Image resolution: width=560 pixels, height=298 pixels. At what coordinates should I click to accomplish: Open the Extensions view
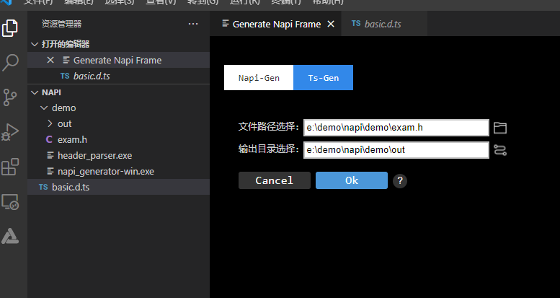point(11,167)
